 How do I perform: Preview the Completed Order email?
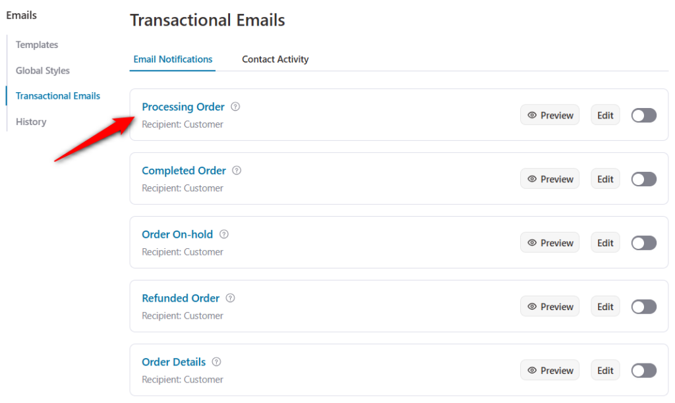pos(550,178)
